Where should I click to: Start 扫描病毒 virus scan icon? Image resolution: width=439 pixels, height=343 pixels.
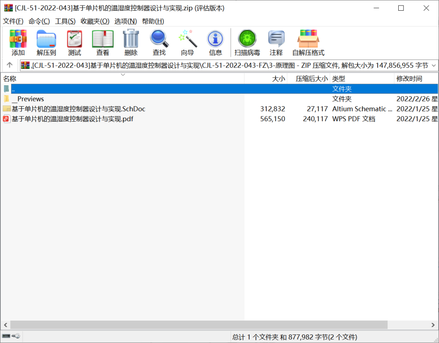pyautogui.click(x=247, y=39)
